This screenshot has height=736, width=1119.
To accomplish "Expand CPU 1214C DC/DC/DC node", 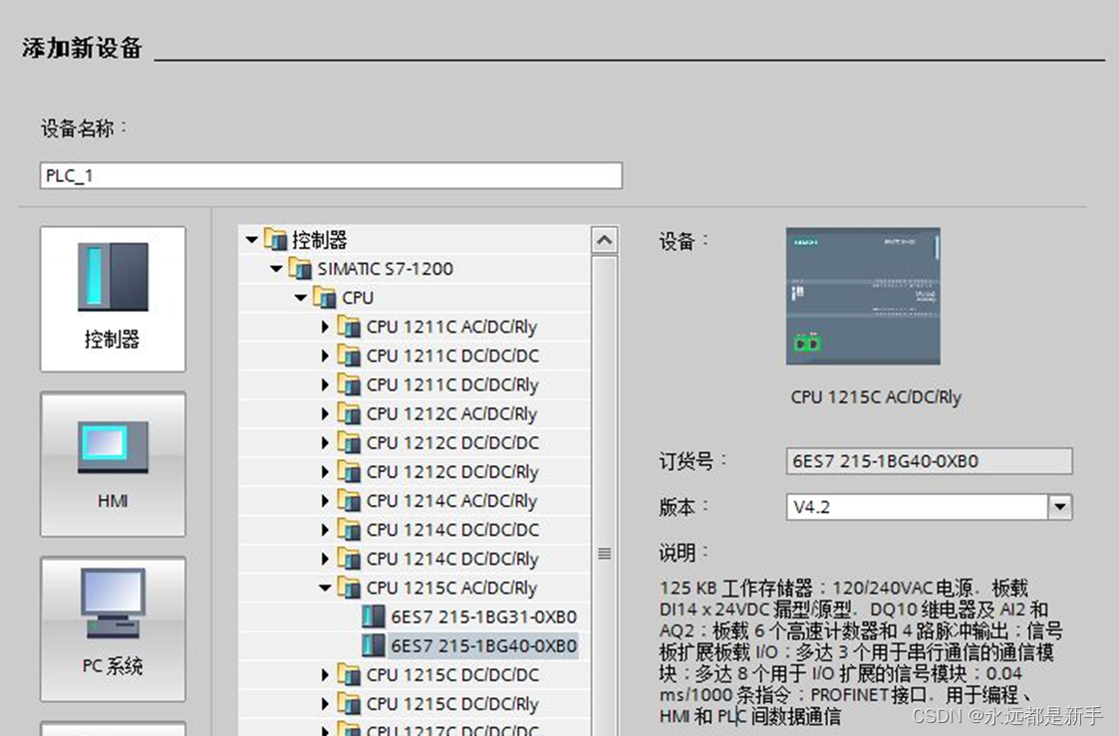I will coord(326,530).
